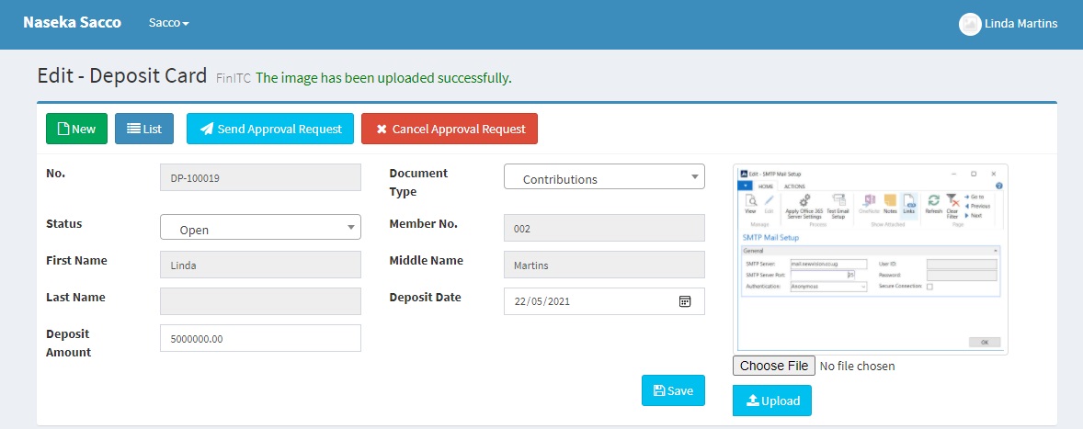The image size is (1083, 429).
Task: Expand the Status dropdown
Action: coord(260,228)
